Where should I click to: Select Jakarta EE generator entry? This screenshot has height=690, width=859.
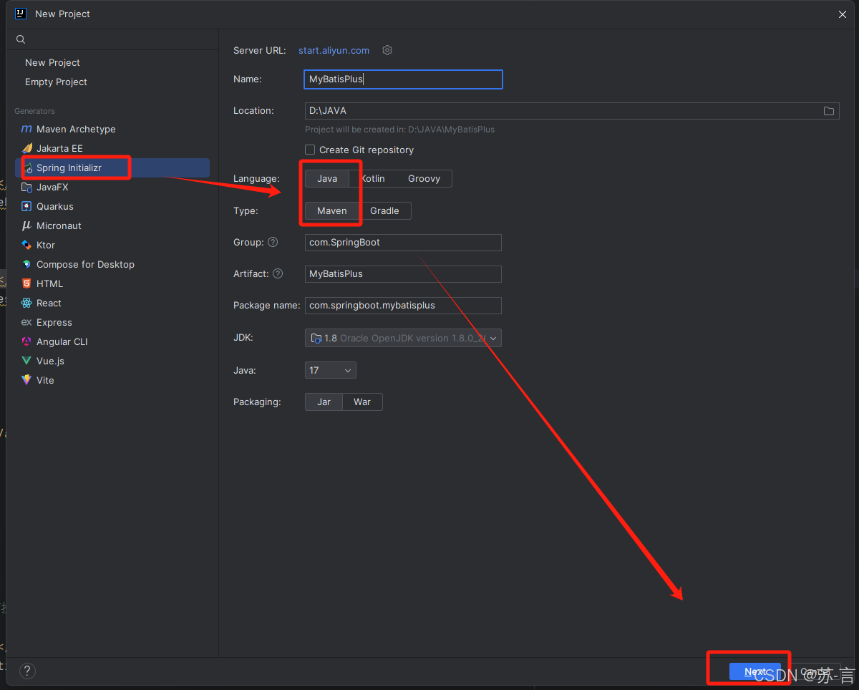(59, 148)
